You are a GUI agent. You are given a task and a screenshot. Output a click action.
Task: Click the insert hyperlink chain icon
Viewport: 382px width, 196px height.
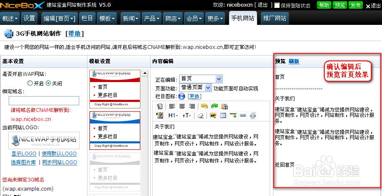click(x=243, y=116)
